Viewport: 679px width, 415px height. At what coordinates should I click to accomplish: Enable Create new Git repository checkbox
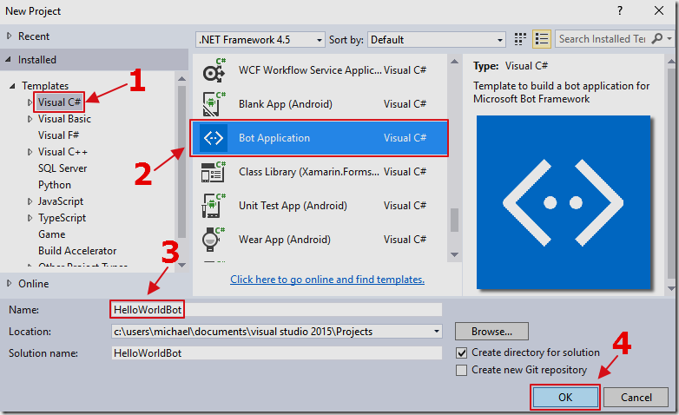tap(462, 370)
